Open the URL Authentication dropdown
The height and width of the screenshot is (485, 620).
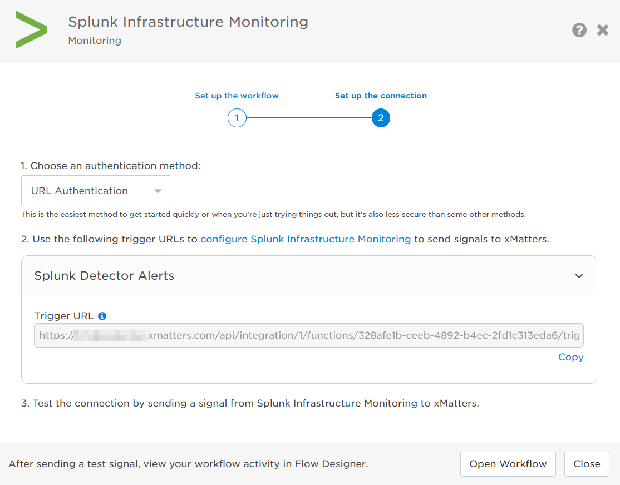click(x=96, y=191)
